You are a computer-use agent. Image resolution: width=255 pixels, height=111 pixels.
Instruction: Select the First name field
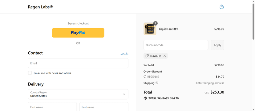coord(52,107)
